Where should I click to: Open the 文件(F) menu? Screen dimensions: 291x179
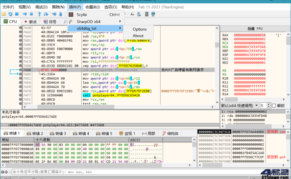pos(8,7)
